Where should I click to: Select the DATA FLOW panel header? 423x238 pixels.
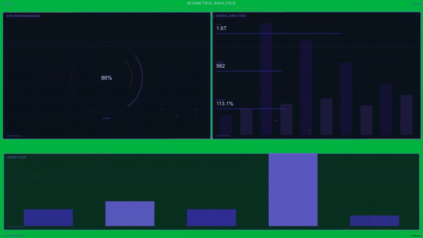point(17,157)
